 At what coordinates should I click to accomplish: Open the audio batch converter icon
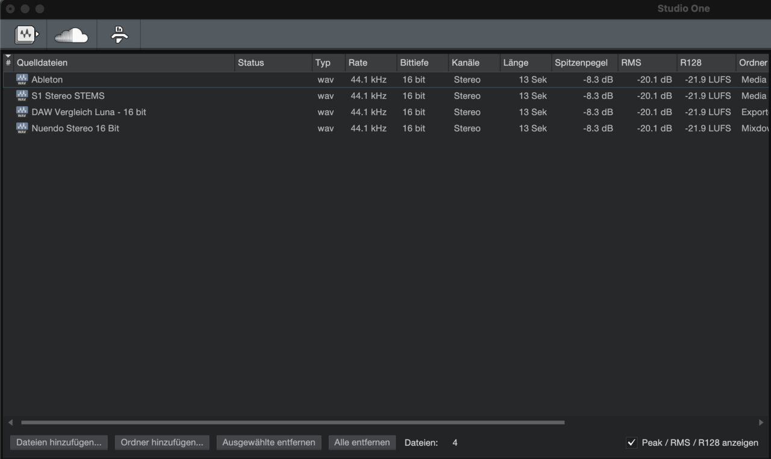(27, 35)
